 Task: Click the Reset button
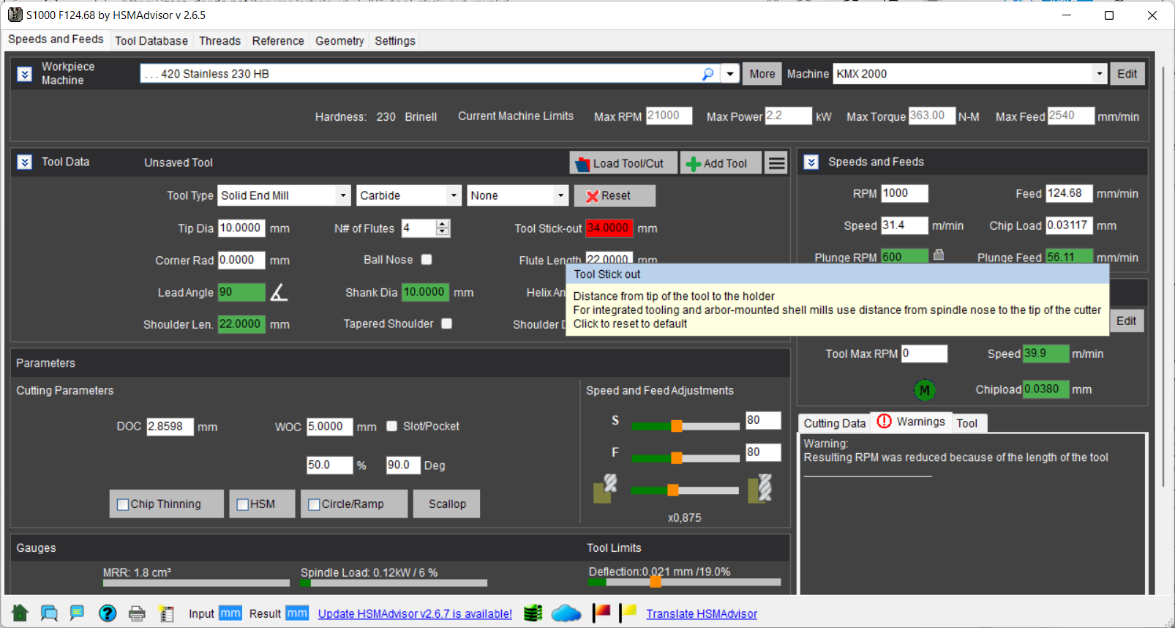(614, 195)
